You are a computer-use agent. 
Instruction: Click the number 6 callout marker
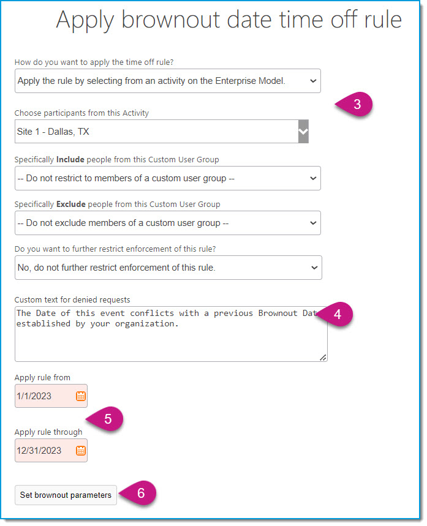click(x=138, y=493)
